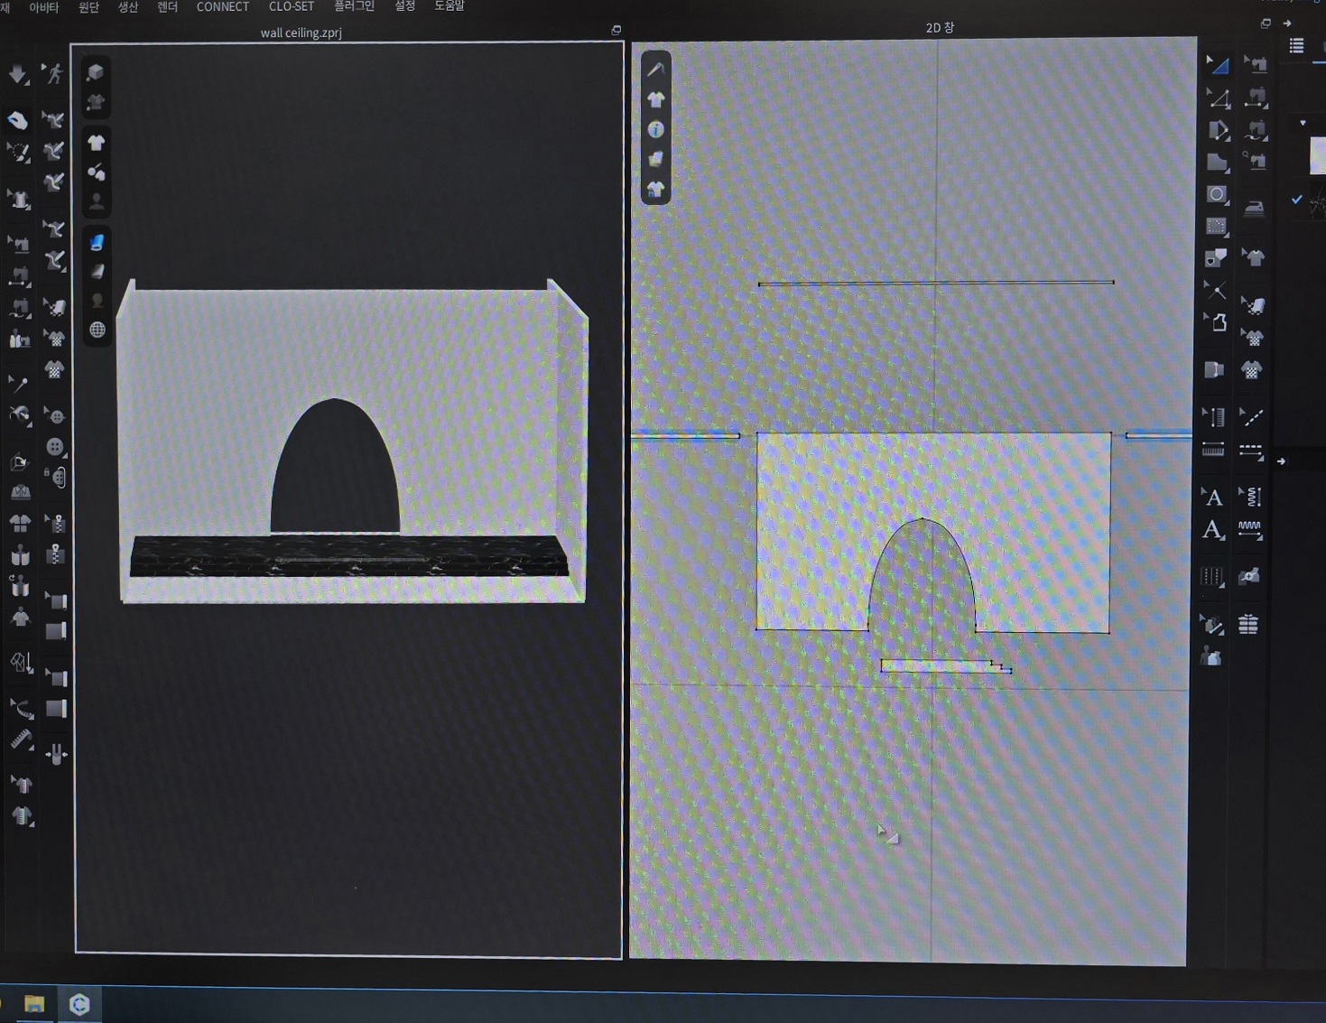Select the large 'A' text tool
Viewport: 1326px width, 1023px height.
click(x=1213, y=530)
